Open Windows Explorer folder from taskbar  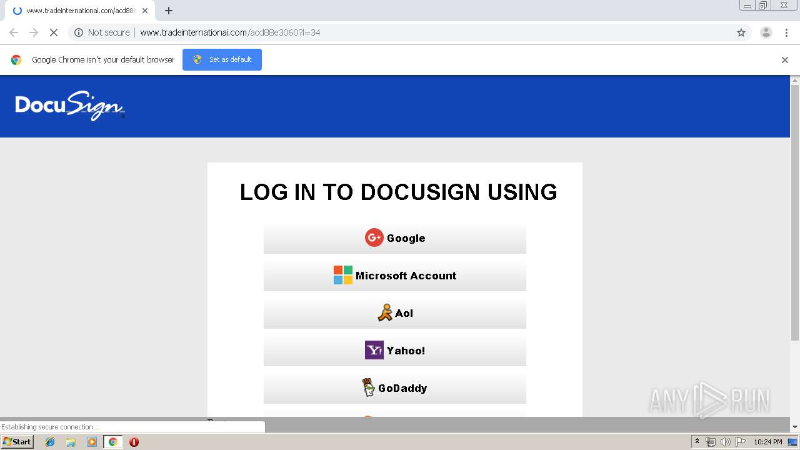(71, 442)
